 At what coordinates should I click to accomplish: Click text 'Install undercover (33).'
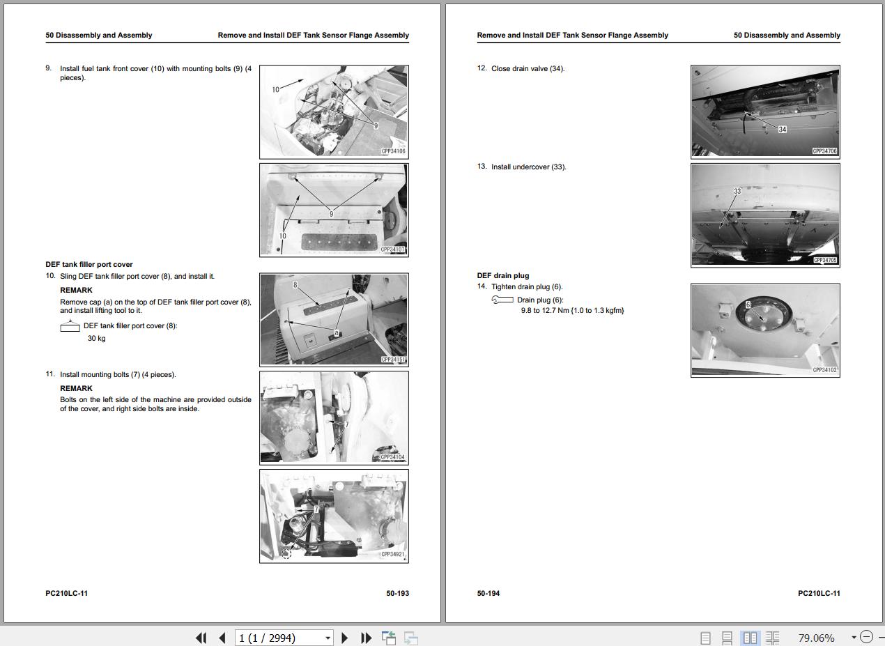coord(529,167)
